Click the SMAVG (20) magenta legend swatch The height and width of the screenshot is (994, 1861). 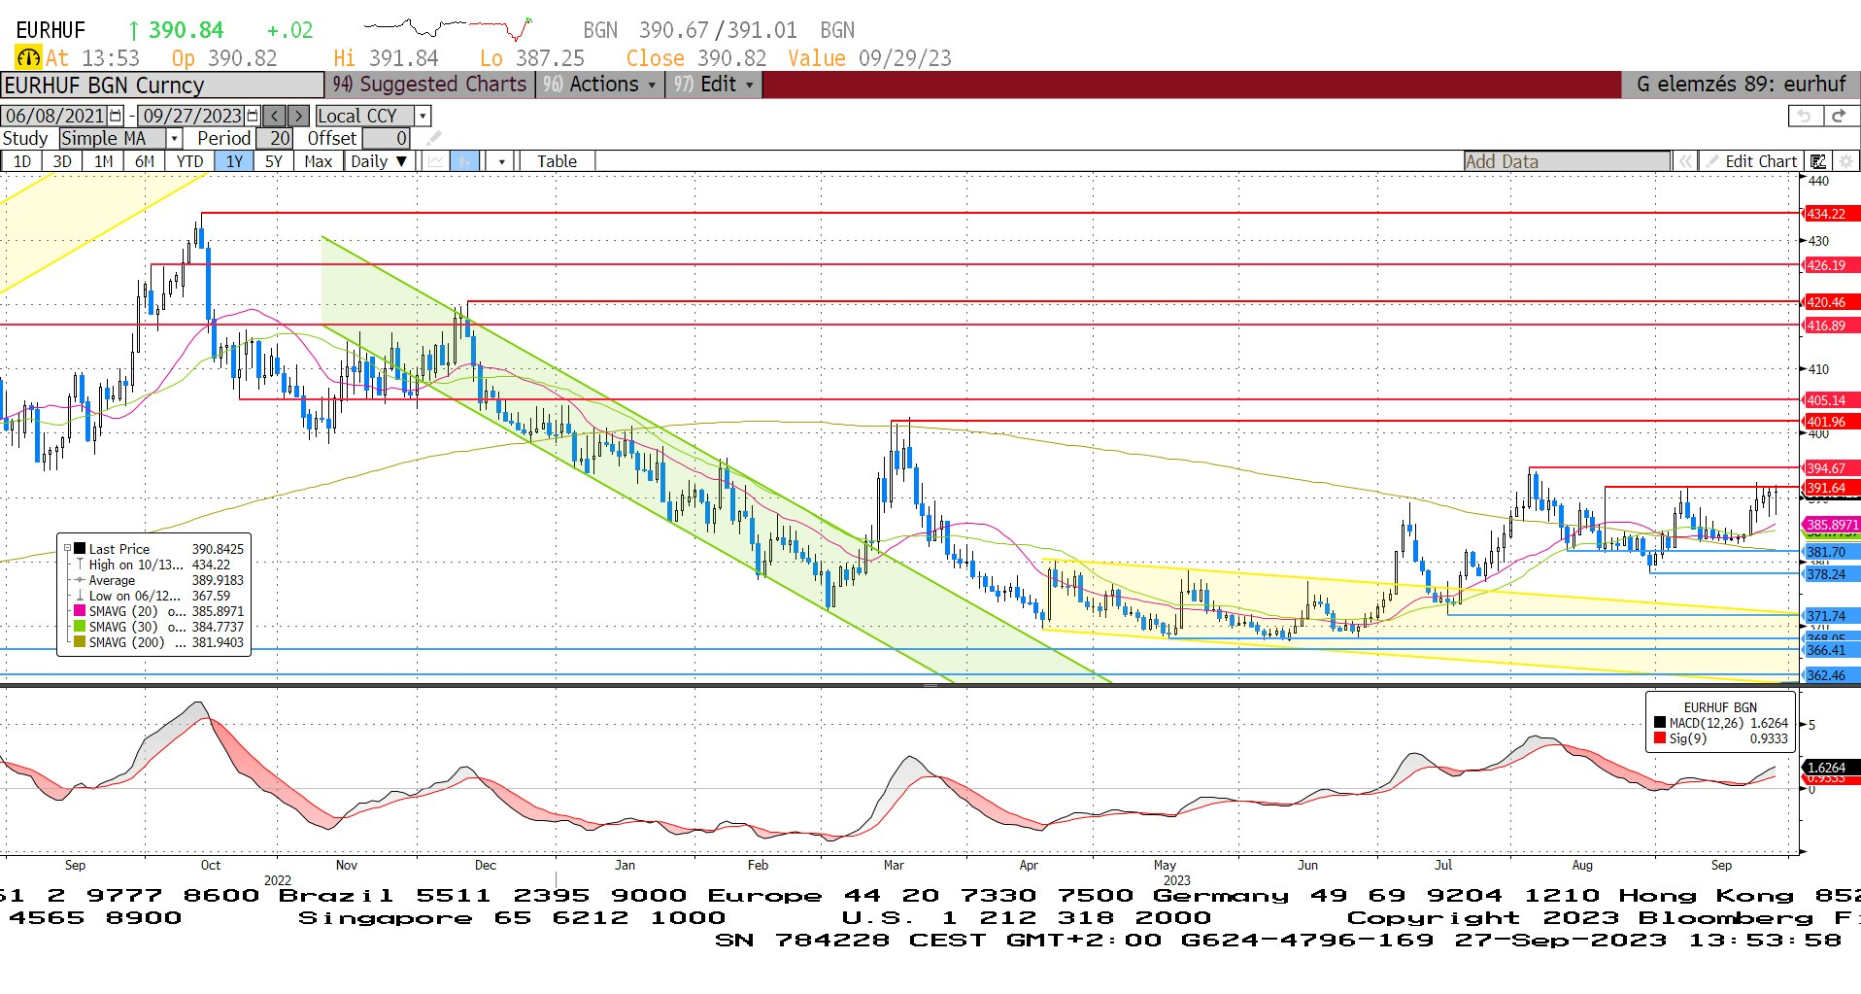click(80, 611)
